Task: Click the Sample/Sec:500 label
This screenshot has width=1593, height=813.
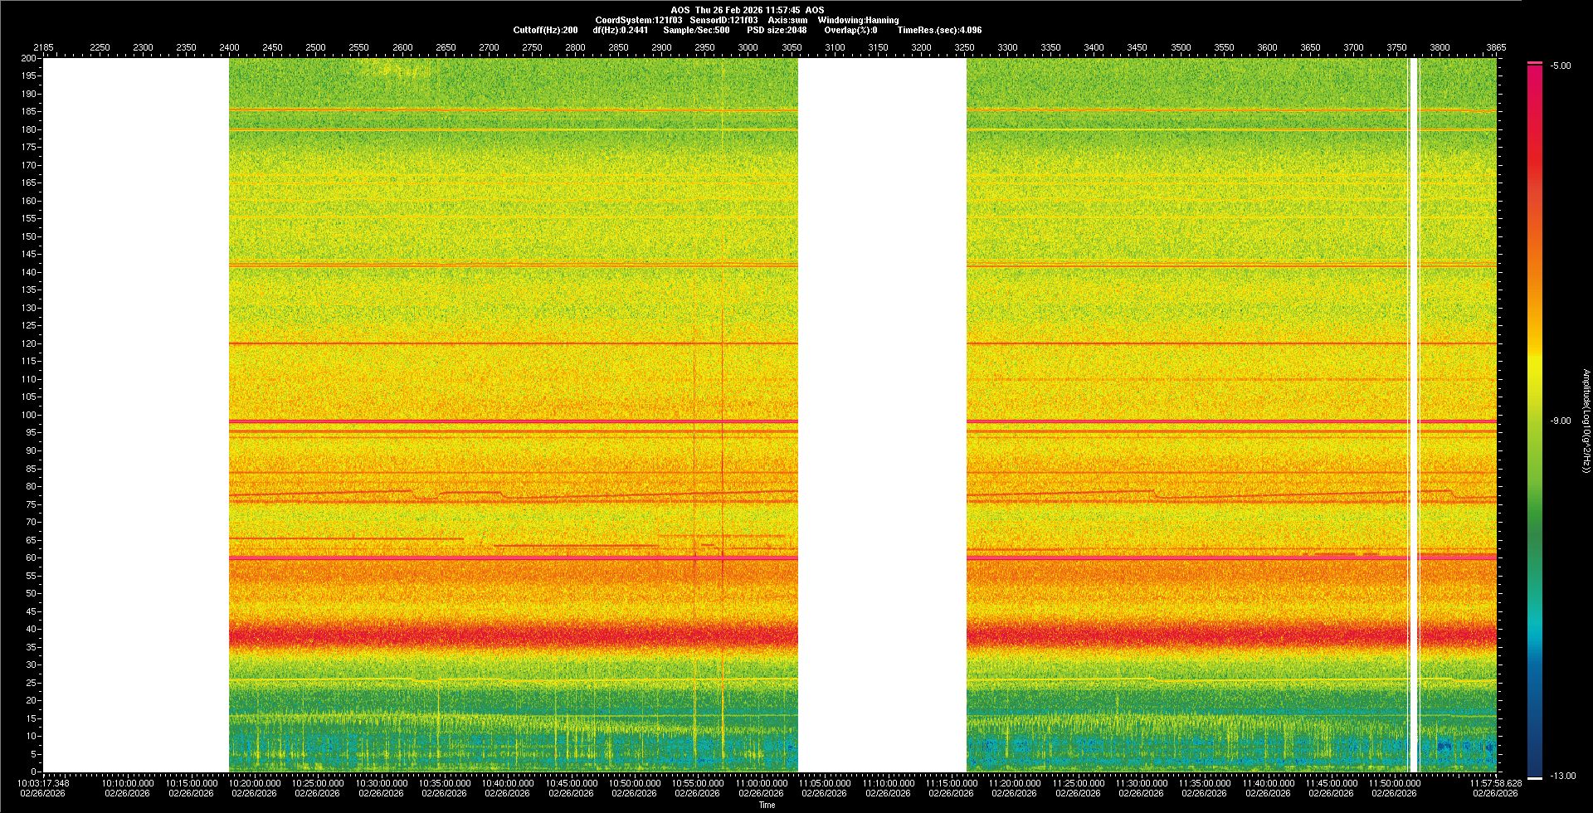Action: (x=696, y=30)
